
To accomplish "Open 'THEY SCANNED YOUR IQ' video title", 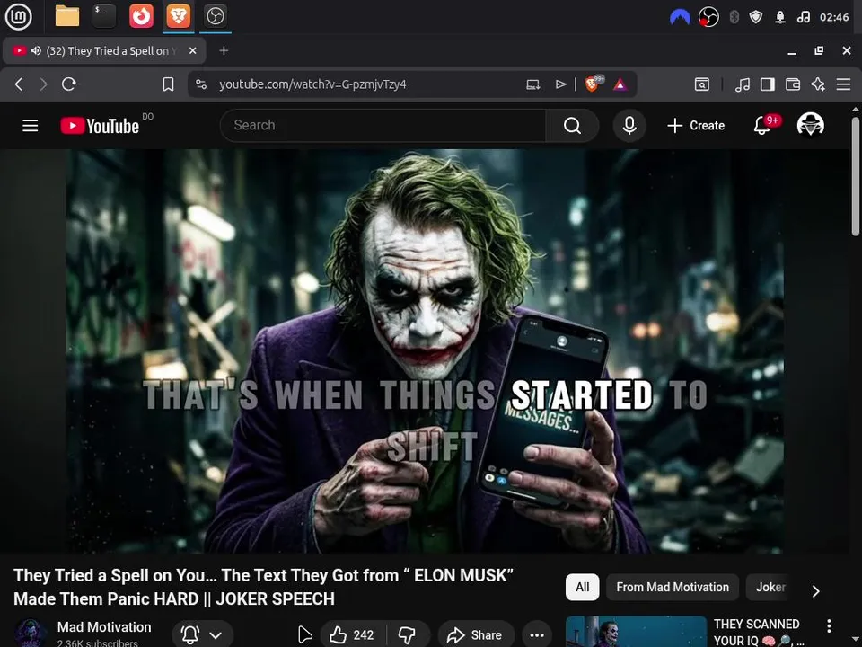I will 759,633.
